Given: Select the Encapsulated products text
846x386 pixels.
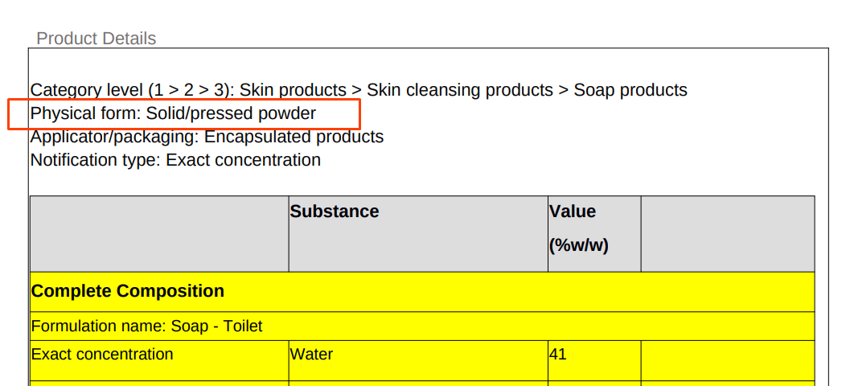Looking at the screenshot, I should 294,137.
